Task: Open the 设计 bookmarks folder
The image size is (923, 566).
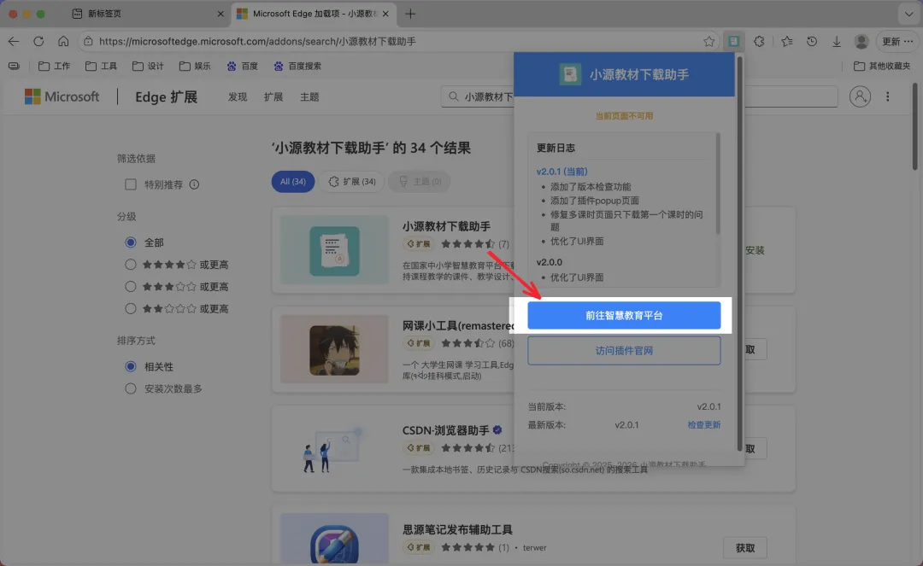Action: (x=149, y=66)
